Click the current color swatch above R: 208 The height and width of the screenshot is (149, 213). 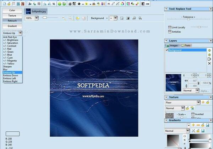pos(13,134)
